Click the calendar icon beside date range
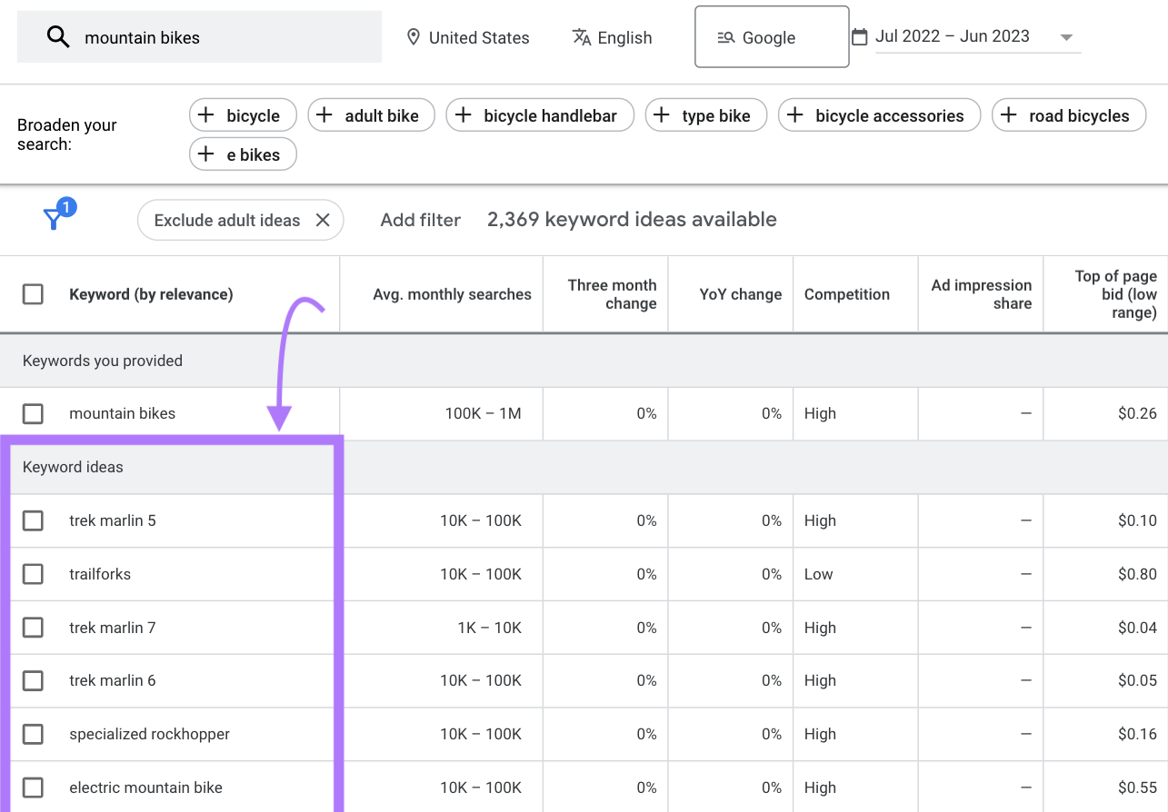The height and width of the screenshot is (812, 1168). (x=860, y=37)
